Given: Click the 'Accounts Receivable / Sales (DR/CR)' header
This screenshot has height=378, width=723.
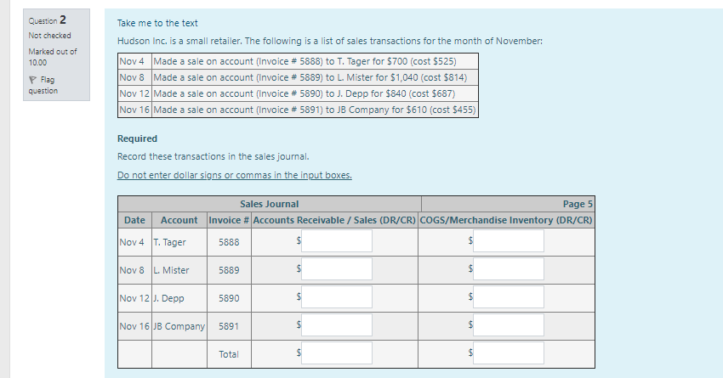Looking at the screenshot, I should [x=334, y=220].
